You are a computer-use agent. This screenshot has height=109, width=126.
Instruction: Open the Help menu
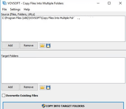pos(27,9)
